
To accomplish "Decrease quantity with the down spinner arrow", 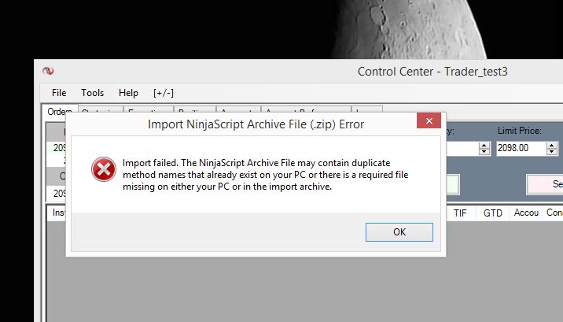I will [x=484, y=152].
